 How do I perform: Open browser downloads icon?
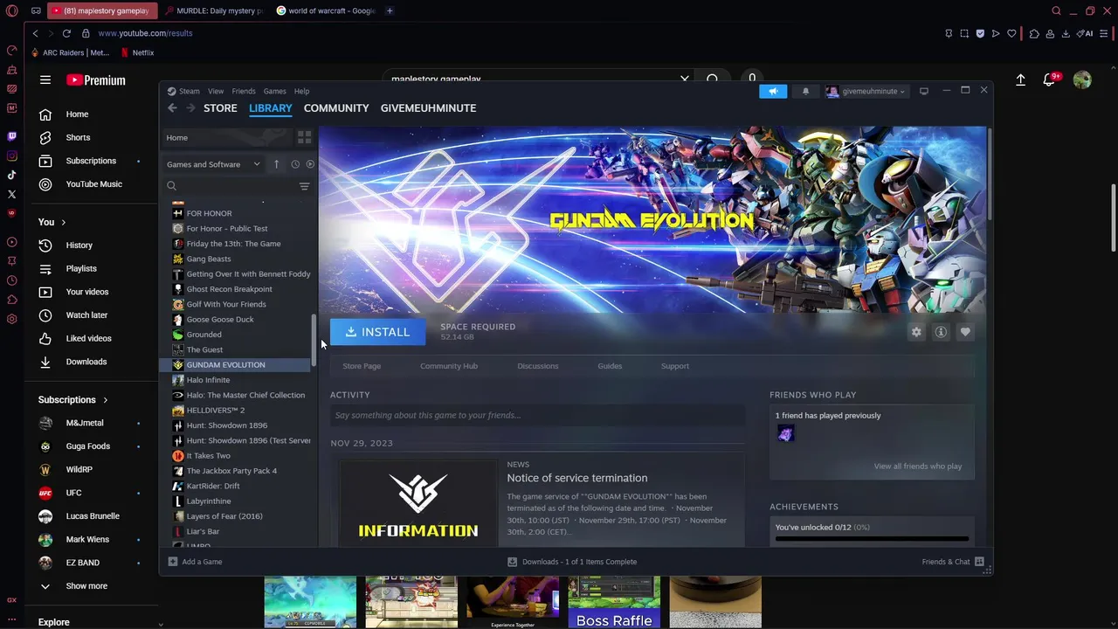point(1066,33)
